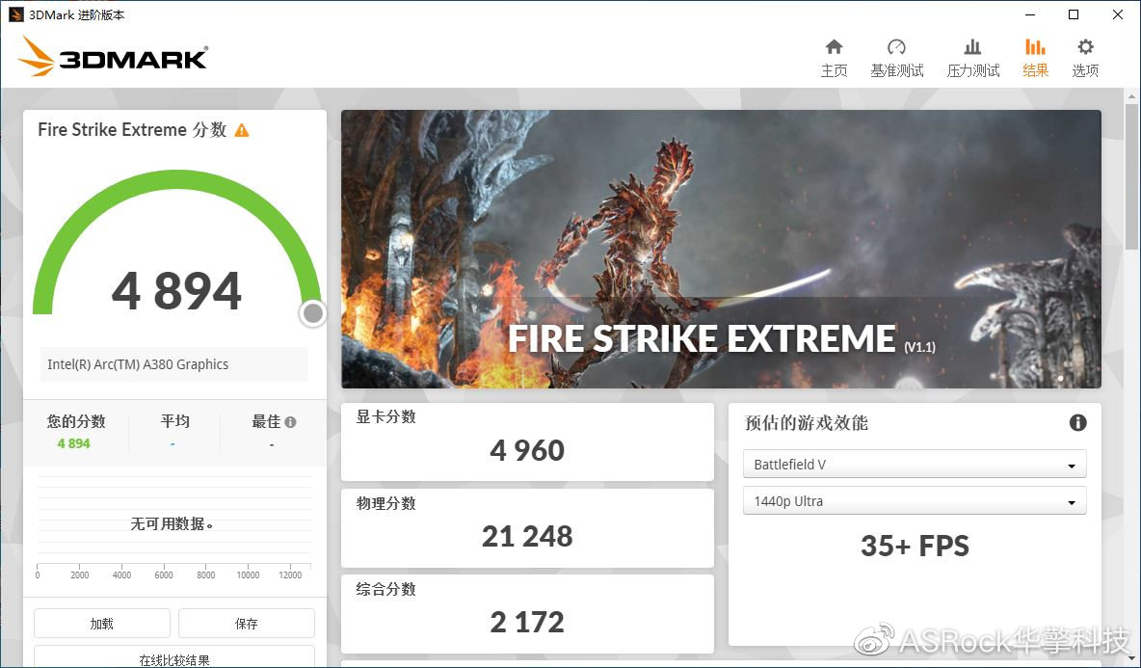The image size is (1141, 668).
Task: Open the Battlefield V game dropdown
Action: click(x=915, y=465)
